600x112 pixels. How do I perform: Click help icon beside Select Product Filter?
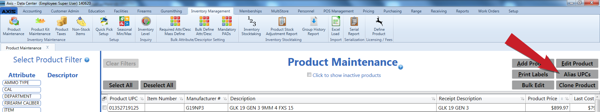point(87,60)
